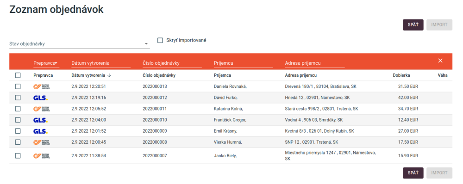Click the top SPÄŤ button

413,25
